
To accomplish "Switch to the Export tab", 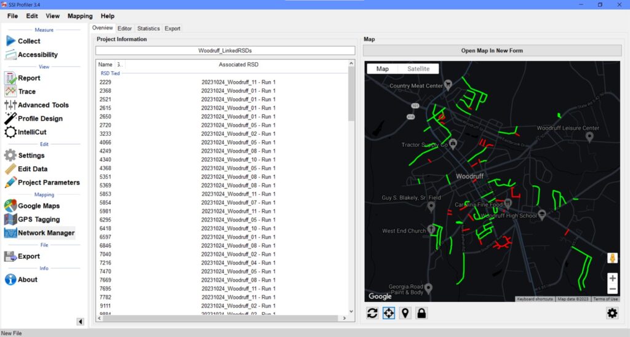I will (172, 28).
